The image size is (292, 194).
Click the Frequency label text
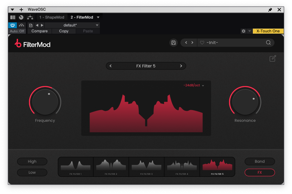(45, 120)
